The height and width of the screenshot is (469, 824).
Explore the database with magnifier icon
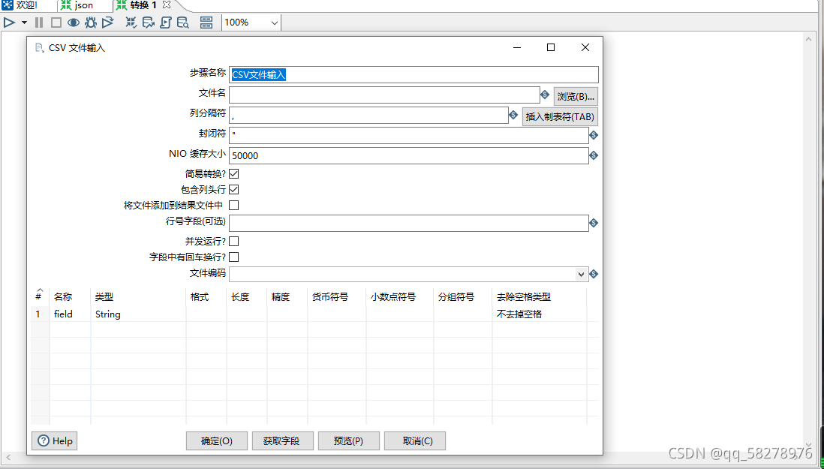point(182,22)
